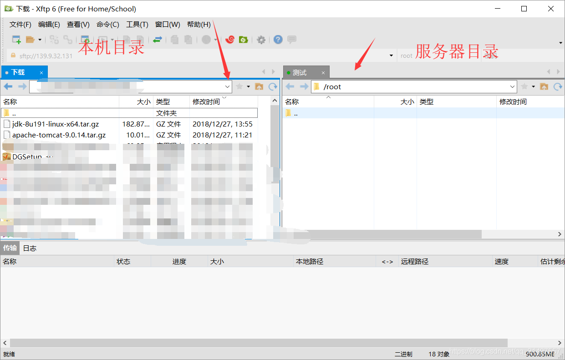Open 查看(V) menu
This screenshot has width=565, height=360.
coord(78,25)
